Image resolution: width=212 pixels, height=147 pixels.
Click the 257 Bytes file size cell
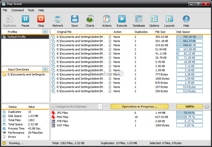pos(161,87)
